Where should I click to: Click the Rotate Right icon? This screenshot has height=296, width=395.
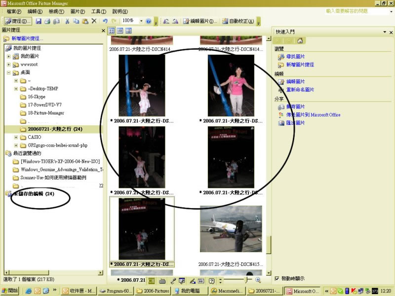[175, 21]
